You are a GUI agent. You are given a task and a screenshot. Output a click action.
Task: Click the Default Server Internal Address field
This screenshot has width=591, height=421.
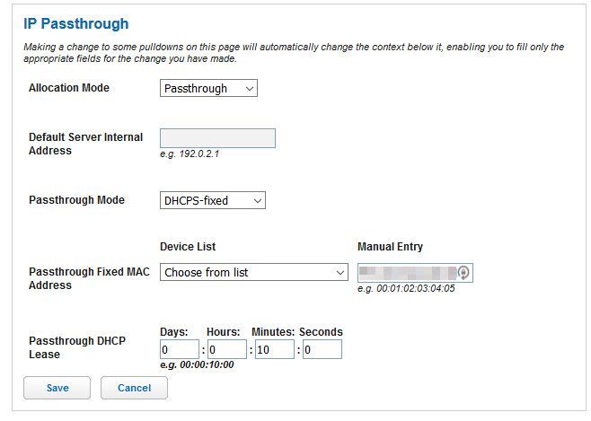(x=217, y=137)
